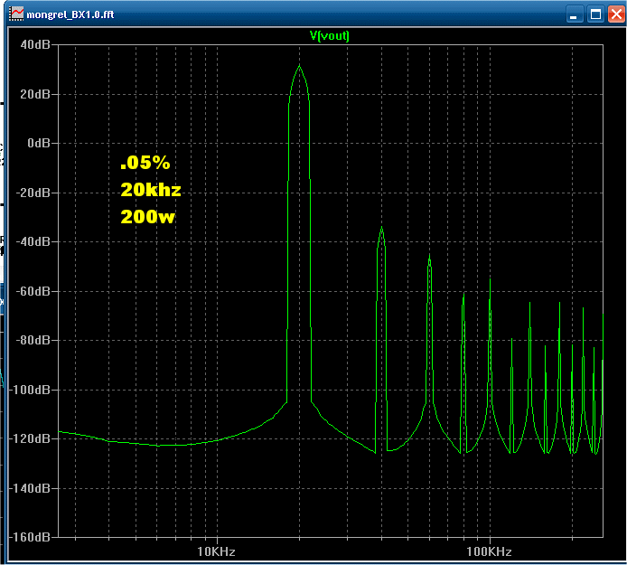Click the -160dB axis label
The height and width of the screenshot is (565, 627).
tap(30, 537)
